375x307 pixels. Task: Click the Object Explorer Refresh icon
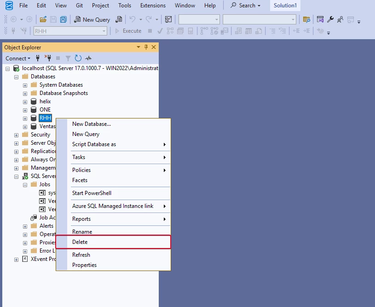point(78,58)
